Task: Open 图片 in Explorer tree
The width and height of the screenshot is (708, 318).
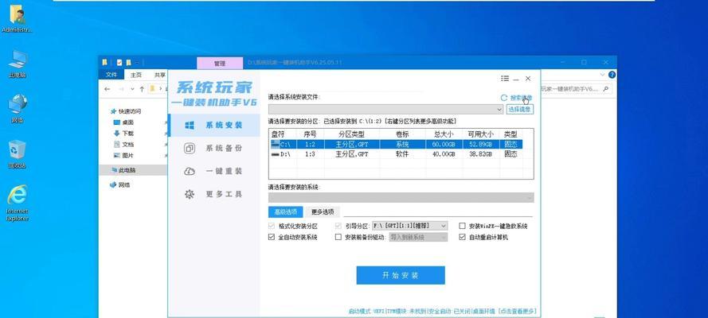Action: click(x=127, y=155)
